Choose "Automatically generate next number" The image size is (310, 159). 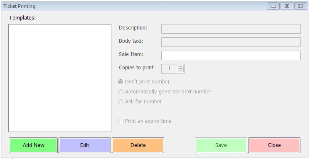click(x=121, y=92)
